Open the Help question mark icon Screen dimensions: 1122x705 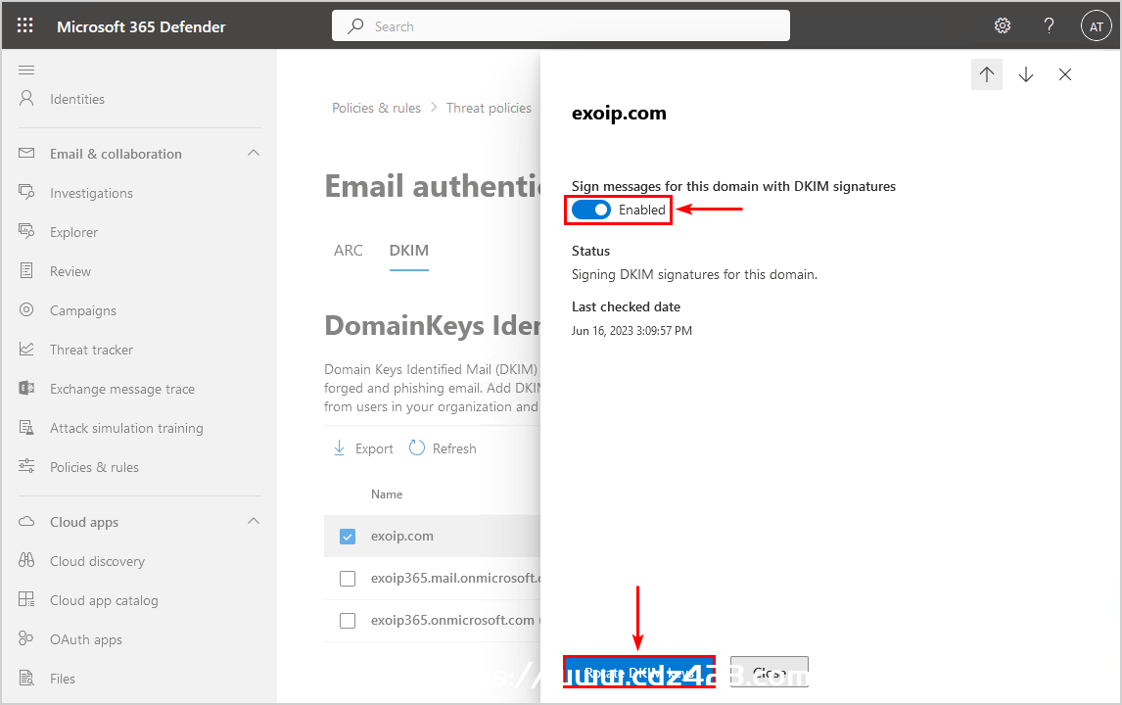coord(1049,25)
